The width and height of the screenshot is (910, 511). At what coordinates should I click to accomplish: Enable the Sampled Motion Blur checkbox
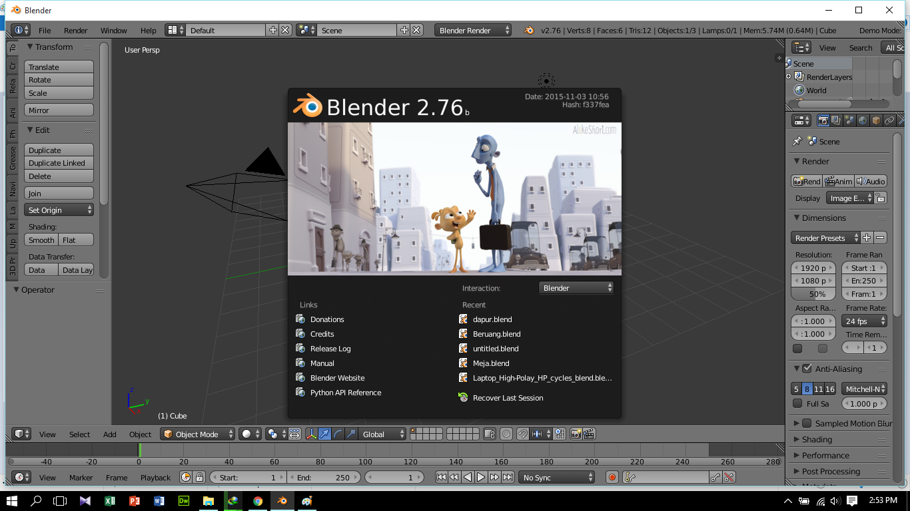[x=807, y=423]
